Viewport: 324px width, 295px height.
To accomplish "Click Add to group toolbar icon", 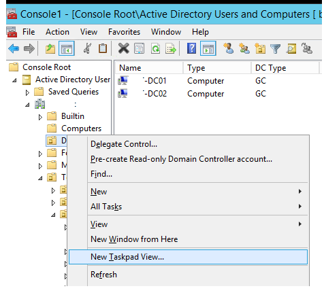I will pos(307,48).
